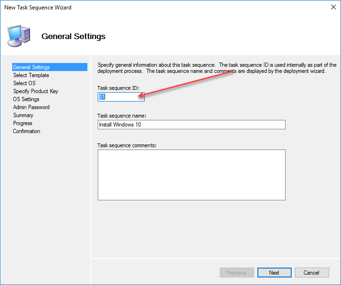The height and width of the screenshot is (285, 341).
Task: Choose the Admin Password step
Action: pos(31,107)
